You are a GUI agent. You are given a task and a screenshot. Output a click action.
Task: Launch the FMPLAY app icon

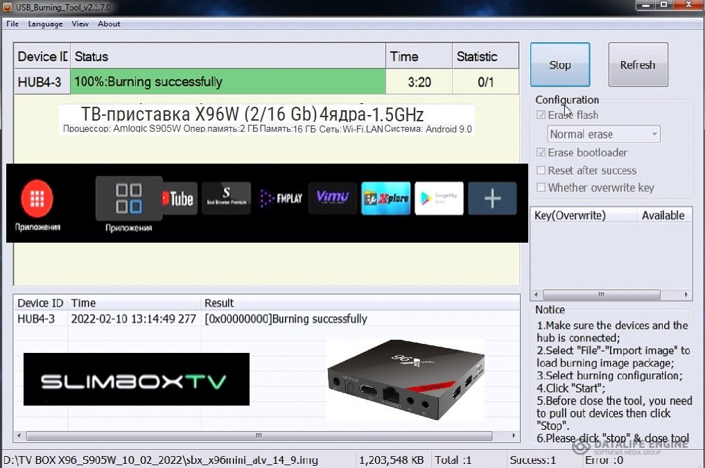pyautogui.click(x=281, y=198)
